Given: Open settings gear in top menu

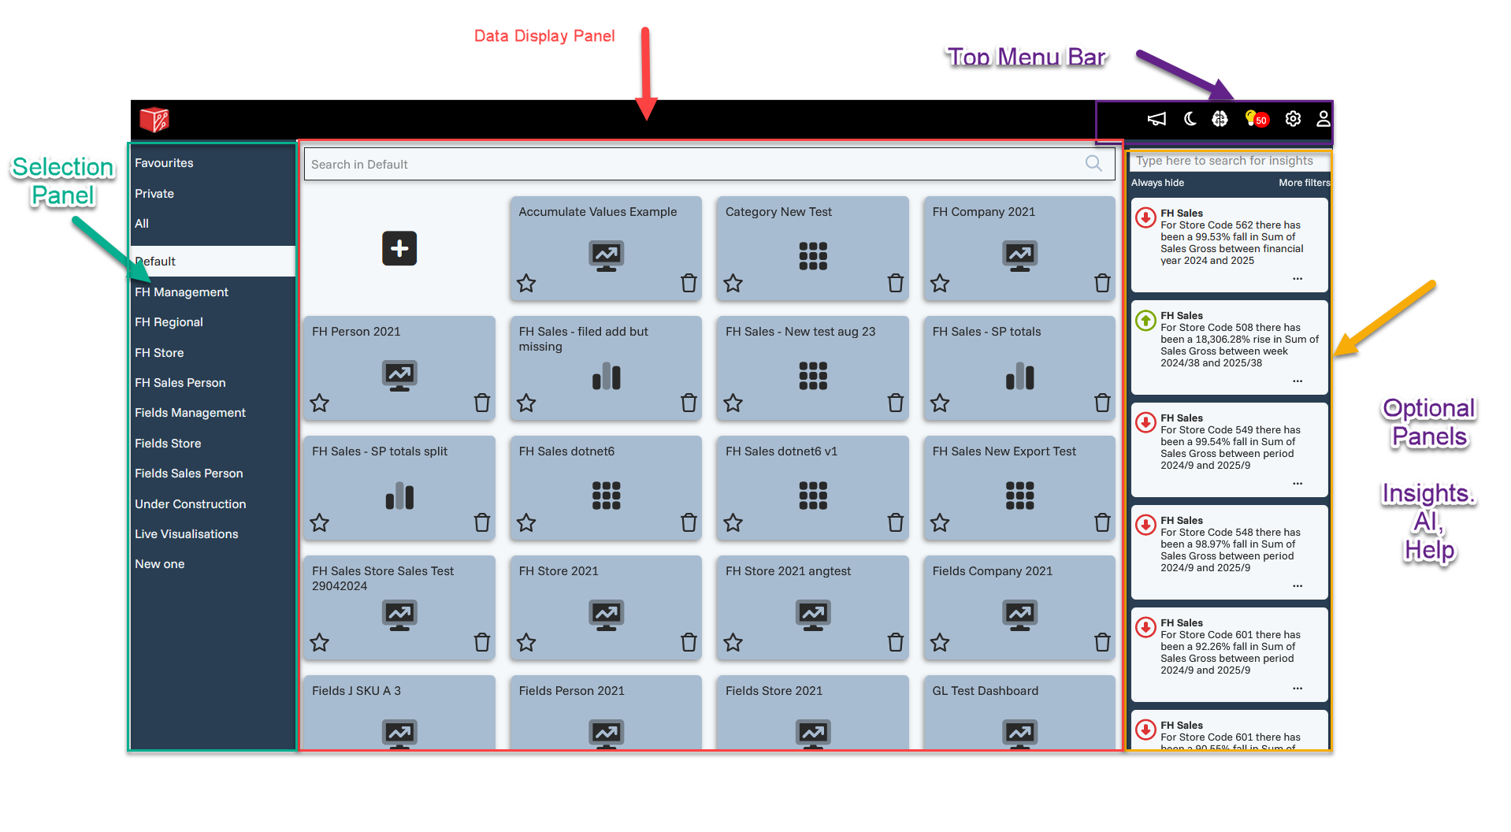Looking at the screenshot, I should point(1293,119).
